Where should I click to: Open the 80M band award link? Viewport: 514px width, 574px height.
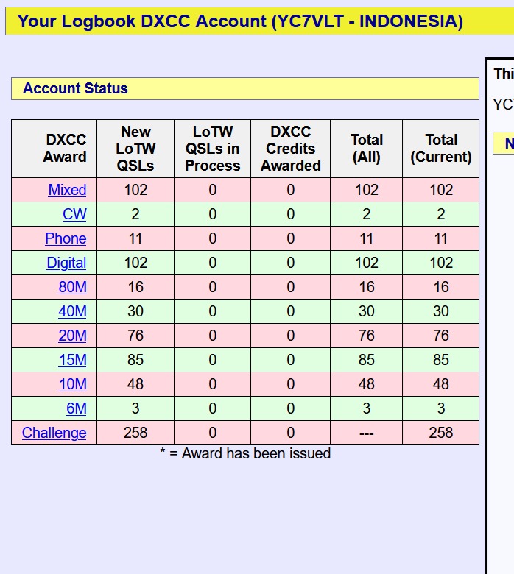[72, 287]
